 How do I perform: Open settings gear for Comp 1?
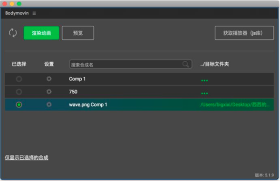[49, 79]
